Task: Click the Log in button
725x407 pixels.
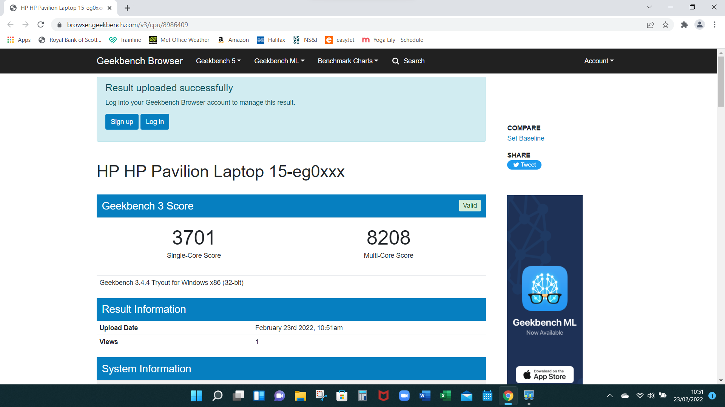Action: [155, 122]
